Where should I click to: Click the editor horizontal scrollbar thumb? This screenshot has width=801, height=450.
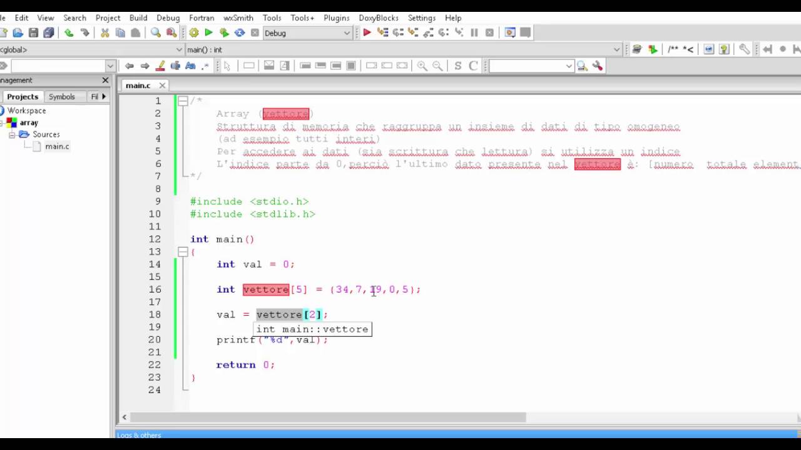(x=327, y=417)
